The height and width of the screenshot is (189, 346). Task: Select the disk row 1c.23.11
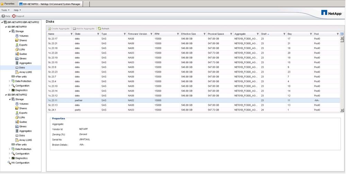click(x=193, y=100)
